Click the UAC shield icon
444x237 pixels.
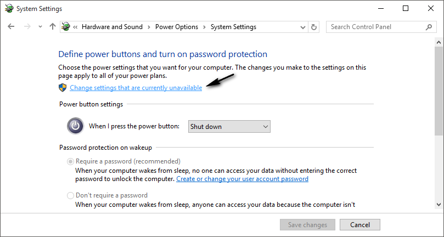(x=63, y=88)
